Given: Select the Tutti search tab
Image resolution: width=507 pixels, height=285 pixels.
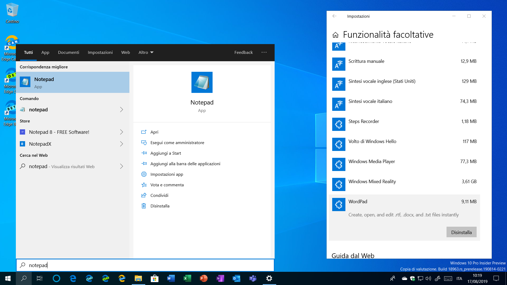Looking at the screenshot, I should pos(29,52).
